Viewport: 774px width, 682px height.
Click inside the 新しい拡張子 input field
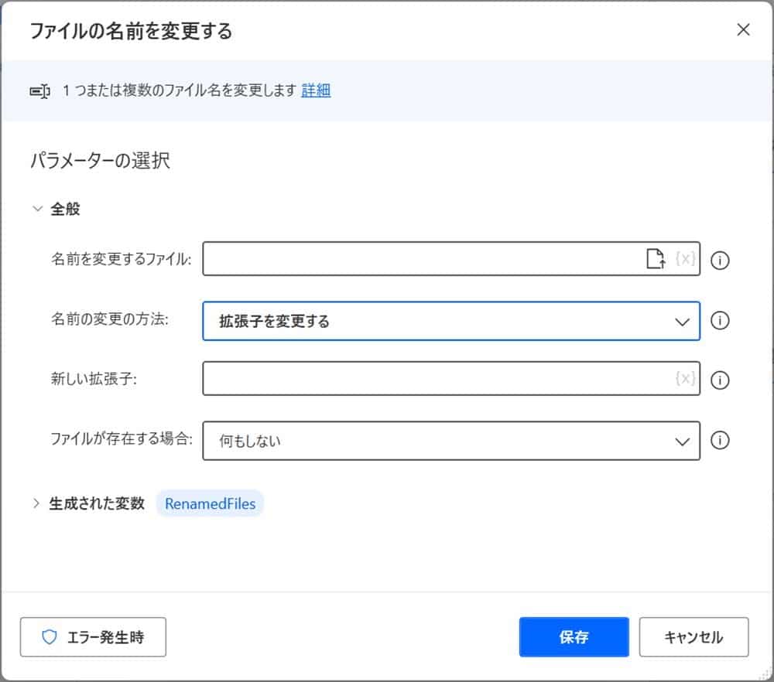tap(433, 379)
